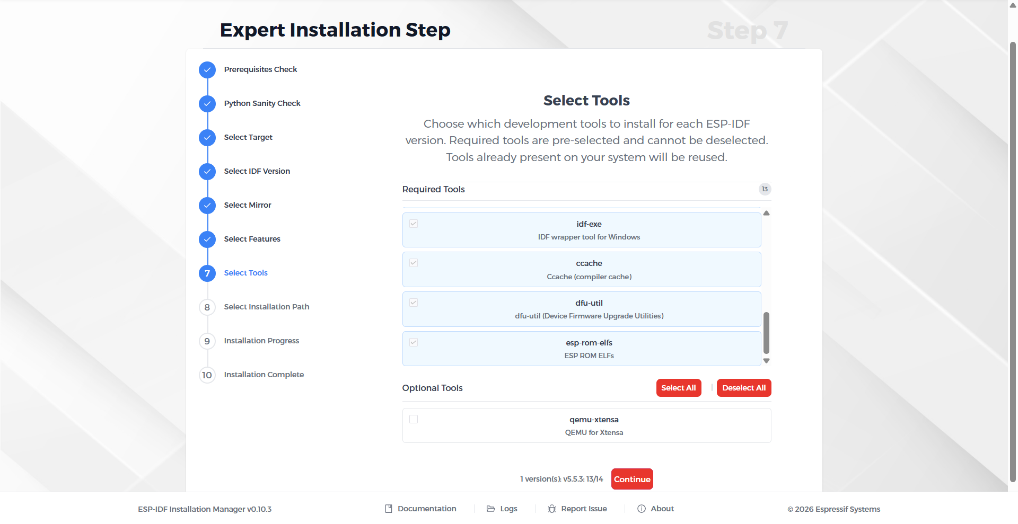This screenshot has width=1018, height=524.
Task: Click the About info icon
Action: (x=642, y=509)
